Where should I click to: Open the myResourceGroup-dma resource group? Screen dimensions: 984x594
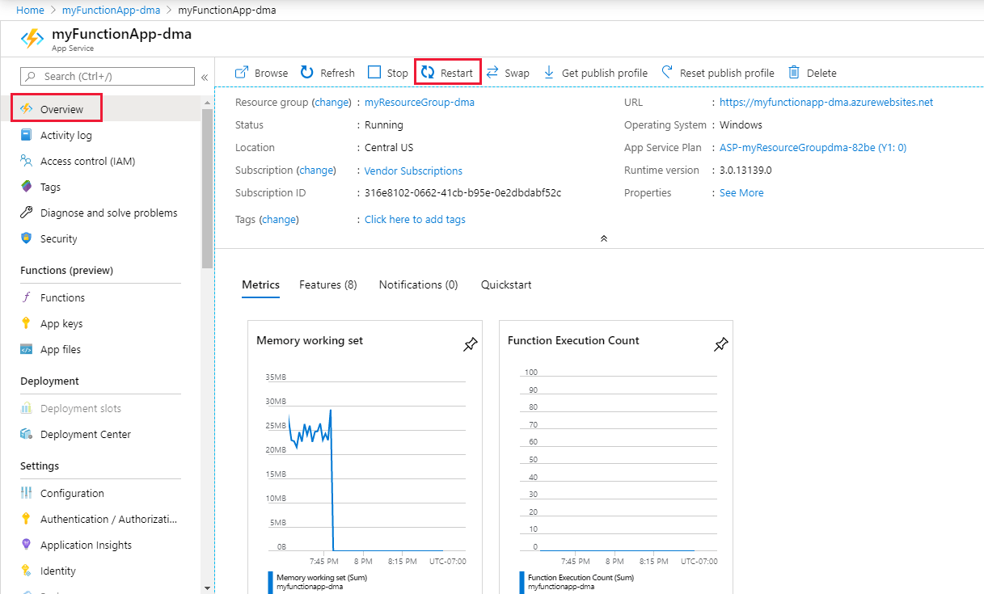(420, 102)
